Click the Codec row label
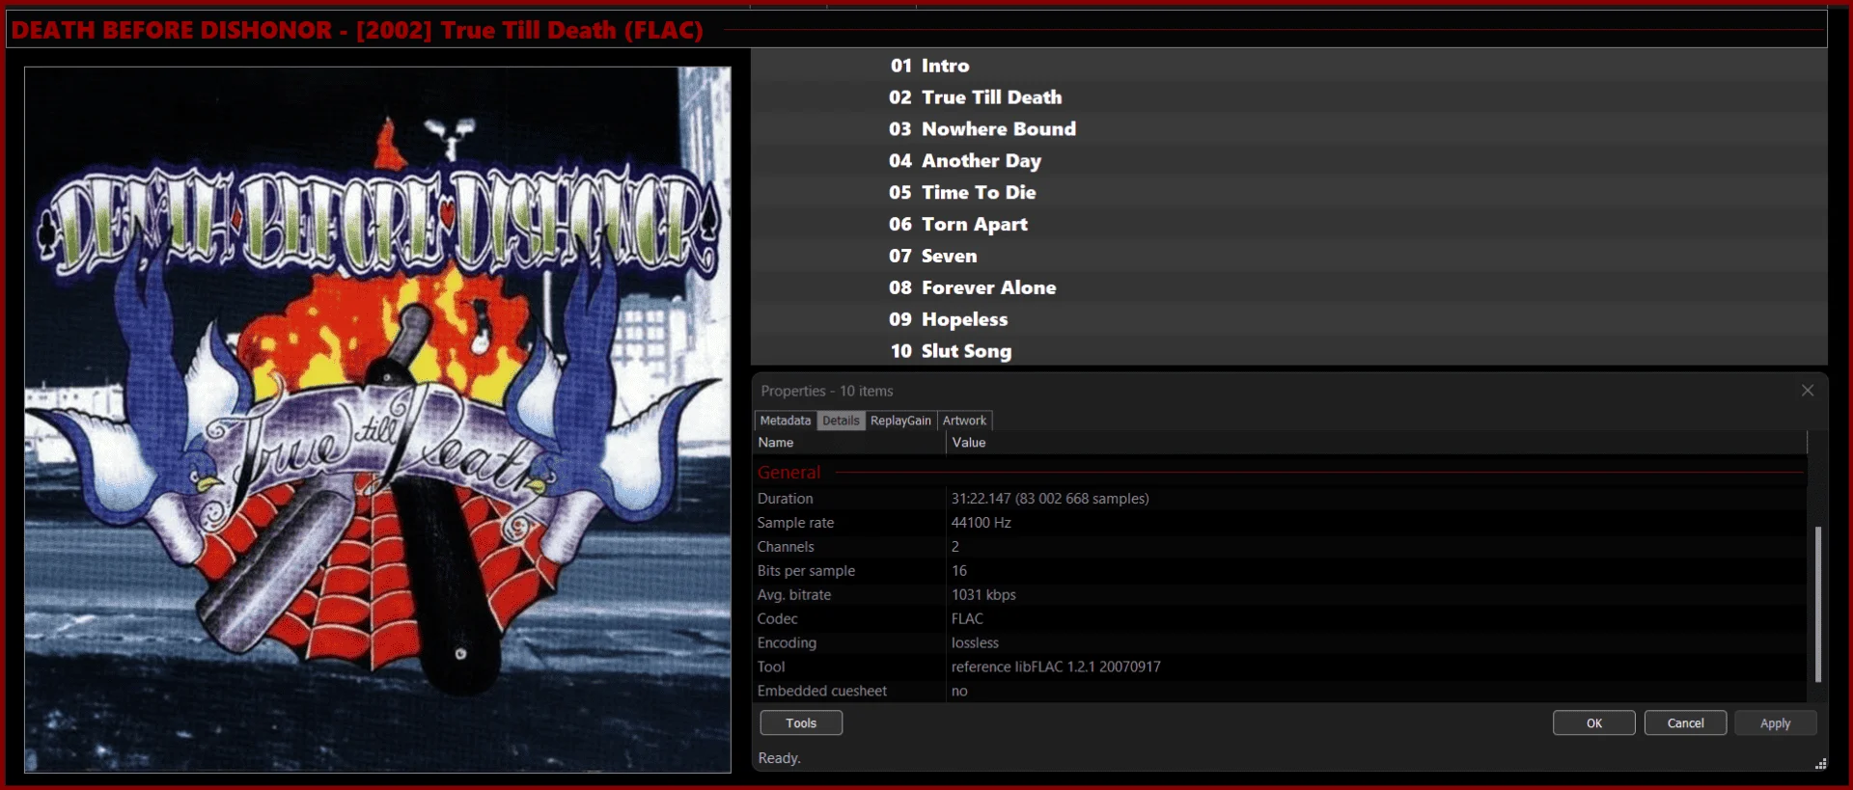1853x790 pixels. point(777,619)
